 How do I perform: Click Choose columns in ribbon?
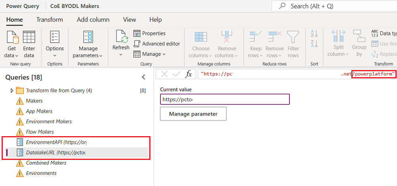tap(201, 44)
